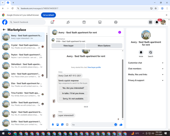Viewport: 170px width, 136px height.
Task: Go to the Home feed icon
Action: (52, 22)
